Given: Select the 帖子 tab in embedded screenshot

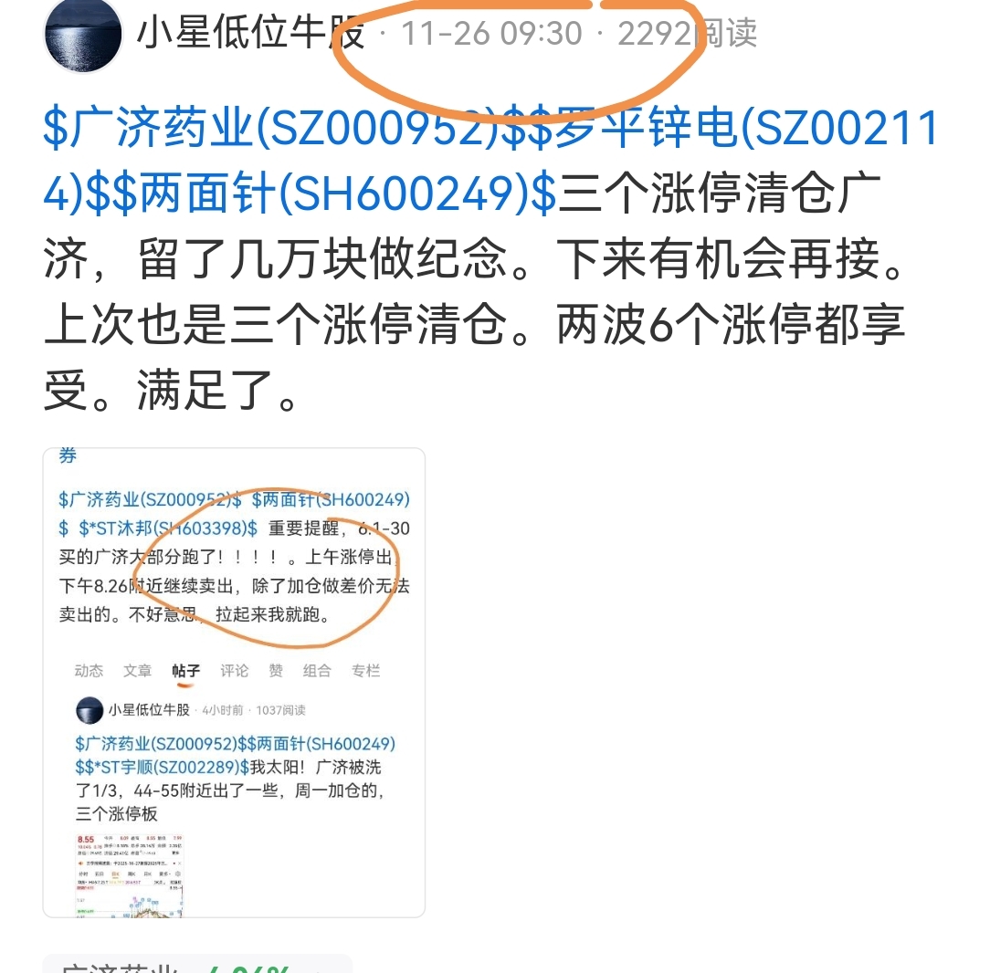Looking at the screenshot, I should [x=185, y=671].
